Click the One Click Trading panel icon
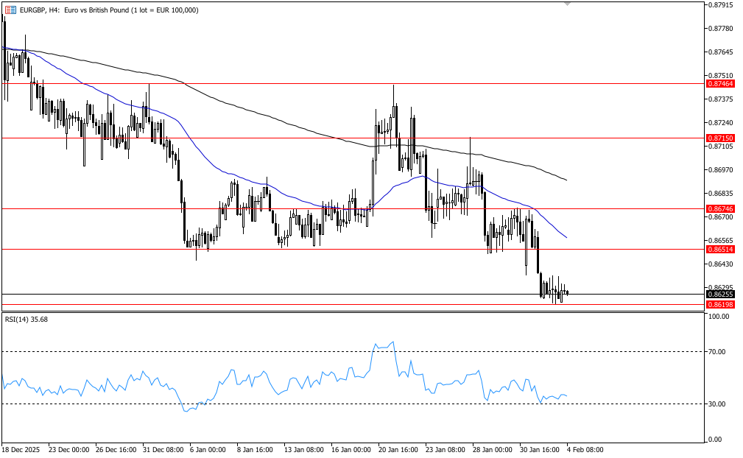This screenshot has height=458, width=743. click(10, 10)
